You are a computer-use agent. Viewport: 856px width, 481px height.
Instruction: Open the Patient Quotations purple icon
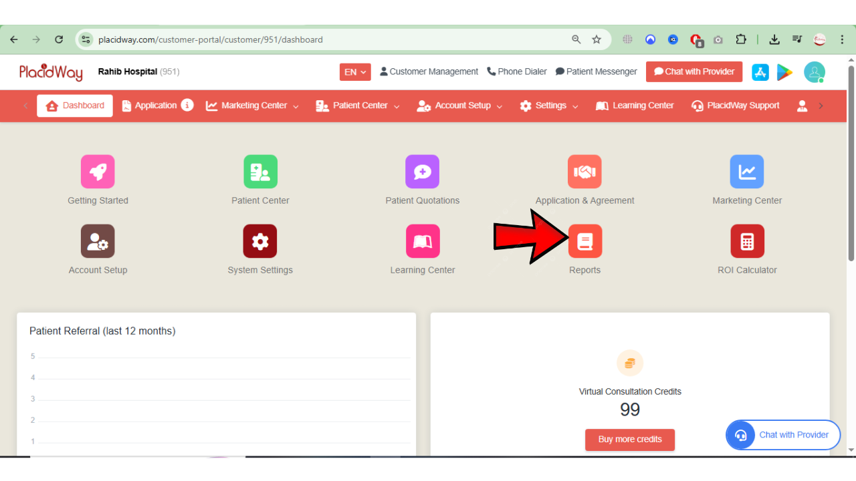(x=422, y=172)
